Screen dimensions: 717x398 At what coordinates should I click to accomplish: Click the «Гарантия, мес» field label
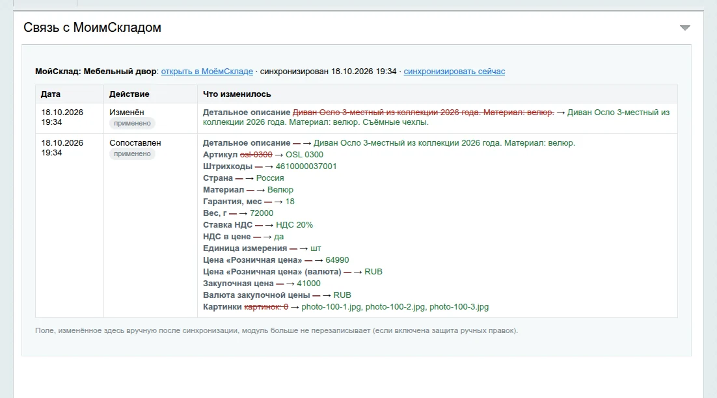[x=232, y=202]
